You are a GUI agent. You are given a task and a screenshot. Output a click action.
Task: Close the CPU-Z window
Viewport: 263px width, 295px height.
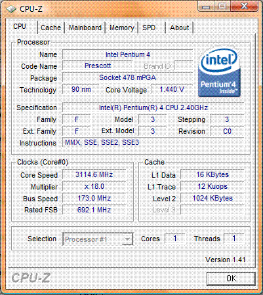[x=245, y=7]
